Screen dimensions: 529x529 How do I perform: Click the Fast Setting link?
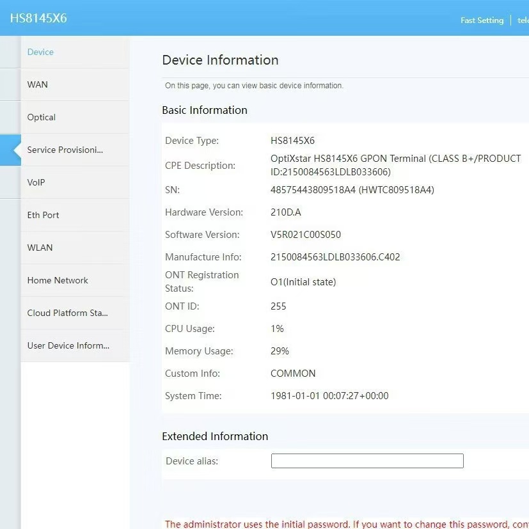(482, 20)
